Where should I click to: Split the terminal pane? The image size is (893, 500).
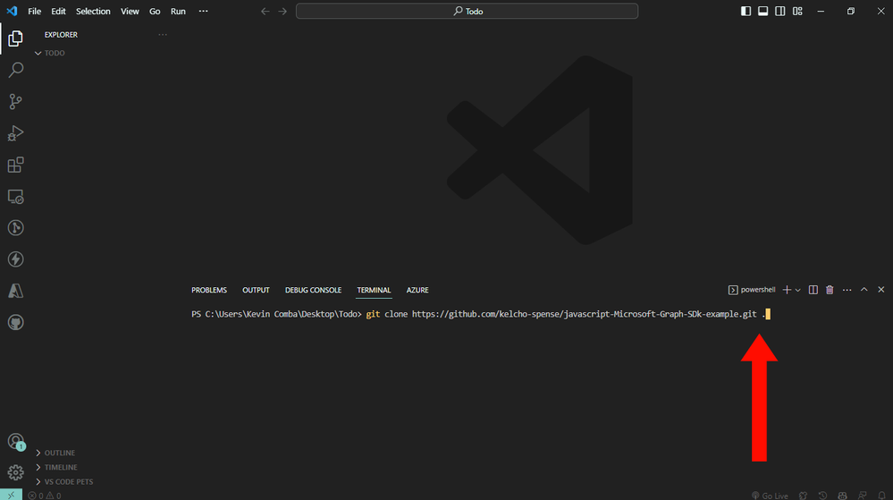tap(813, 290)
